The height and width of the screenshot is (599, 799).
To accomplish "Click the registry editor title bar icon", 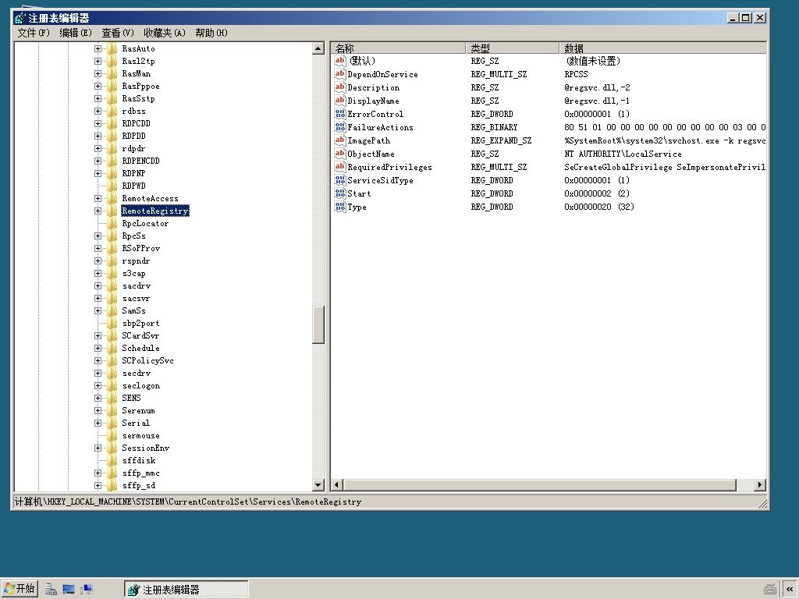I will (20, 18).
